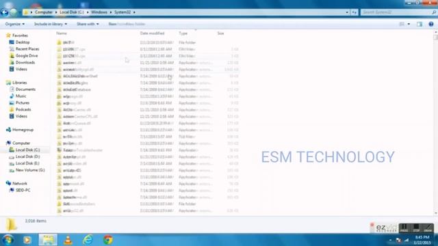Click the Network icon in sidebar
Viewport: 438px width, 246px height.
click(x=8, y=183)
